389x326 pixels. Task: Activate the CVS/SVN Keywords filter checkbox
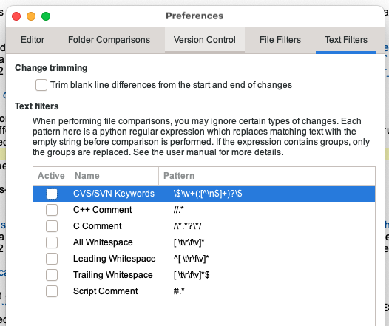pyautogui.click(x=52, y=194)
